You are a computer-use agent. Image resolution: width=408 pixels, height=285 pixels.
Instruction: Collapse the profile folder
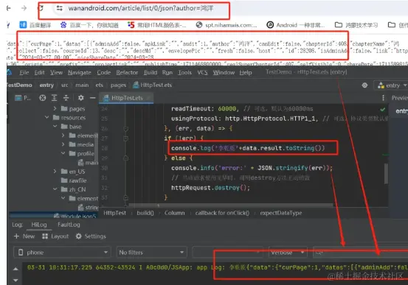point(63,153)
